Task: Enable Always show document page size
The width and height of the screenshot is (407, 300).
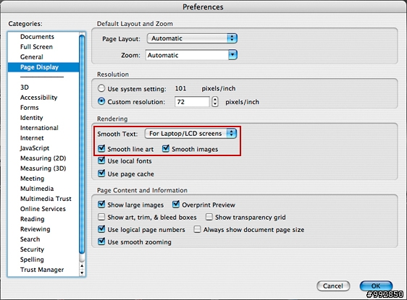Action: [x=197, y=229]
